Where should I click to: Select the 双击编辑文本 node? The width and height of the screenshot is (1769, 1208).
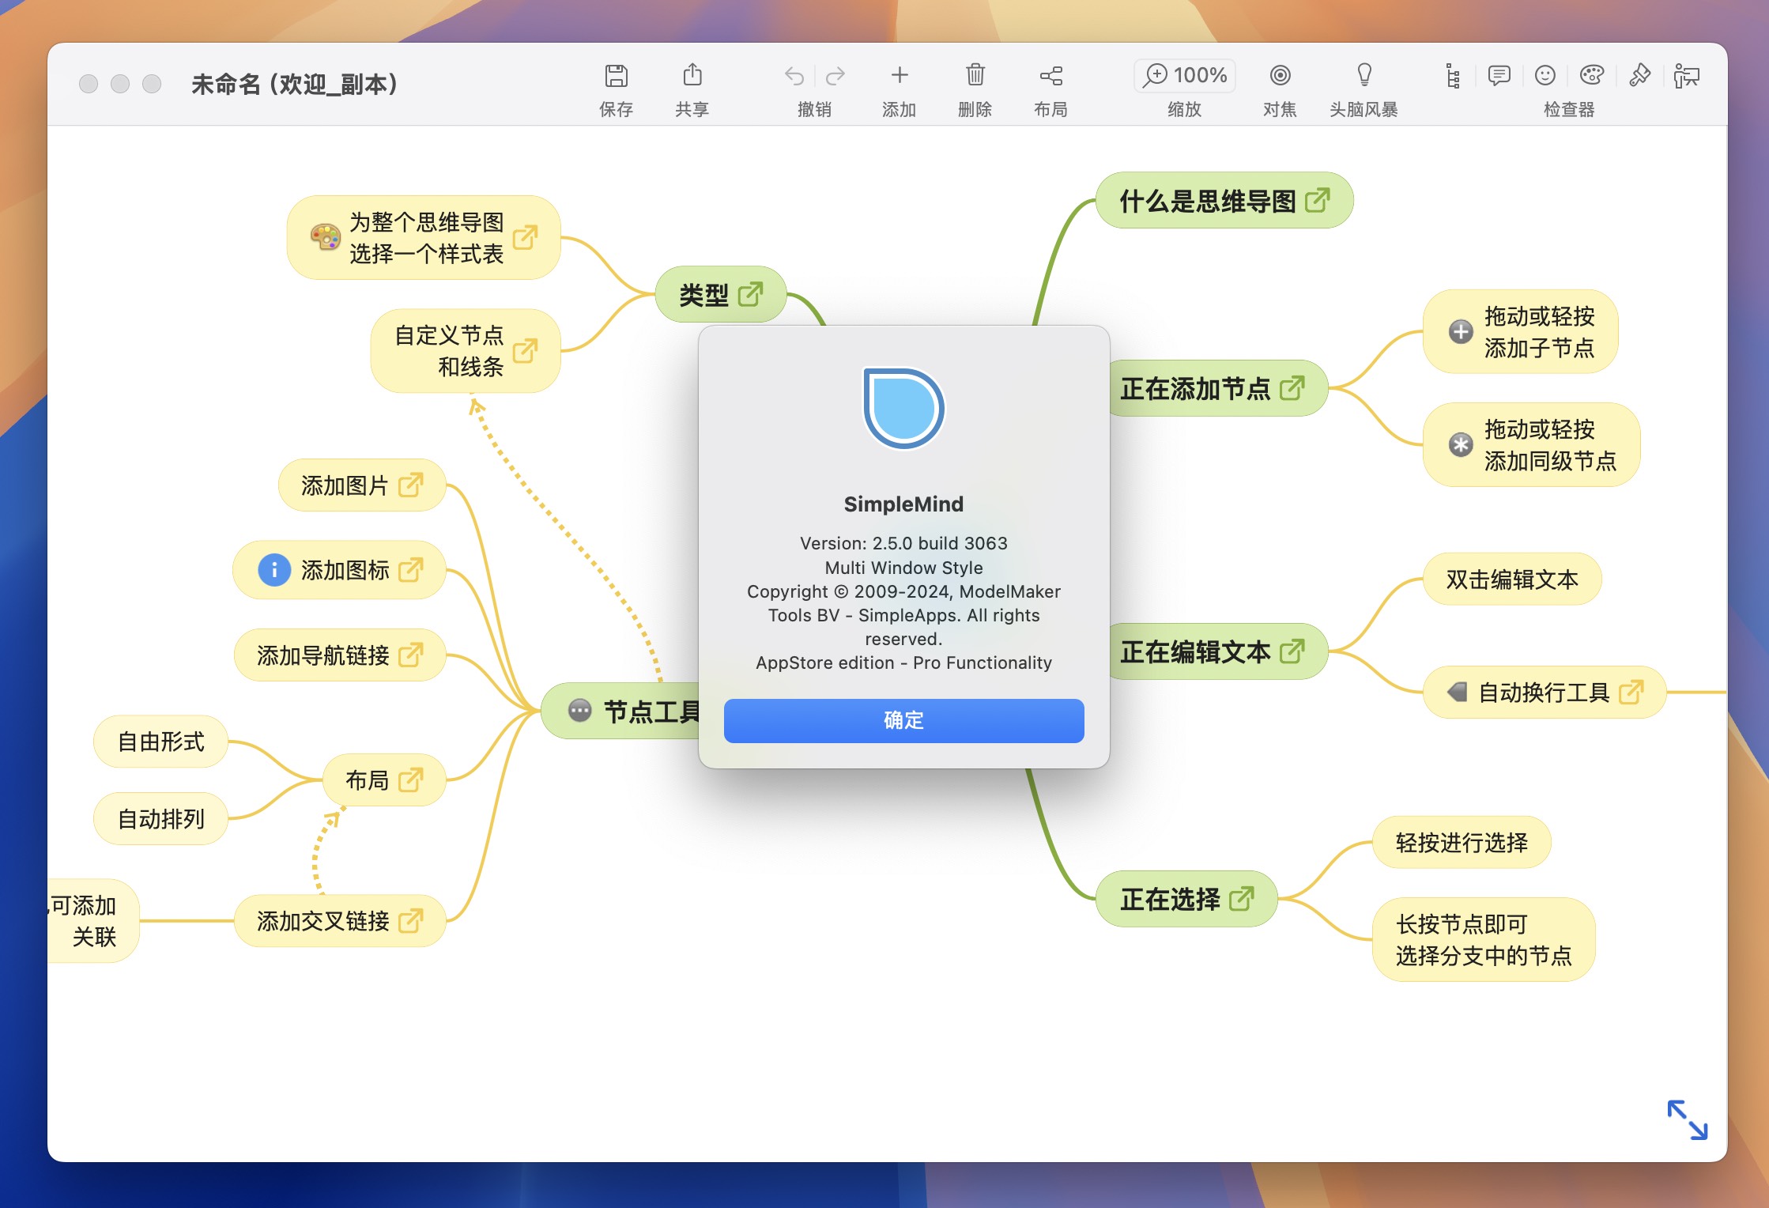(1511, 579)
